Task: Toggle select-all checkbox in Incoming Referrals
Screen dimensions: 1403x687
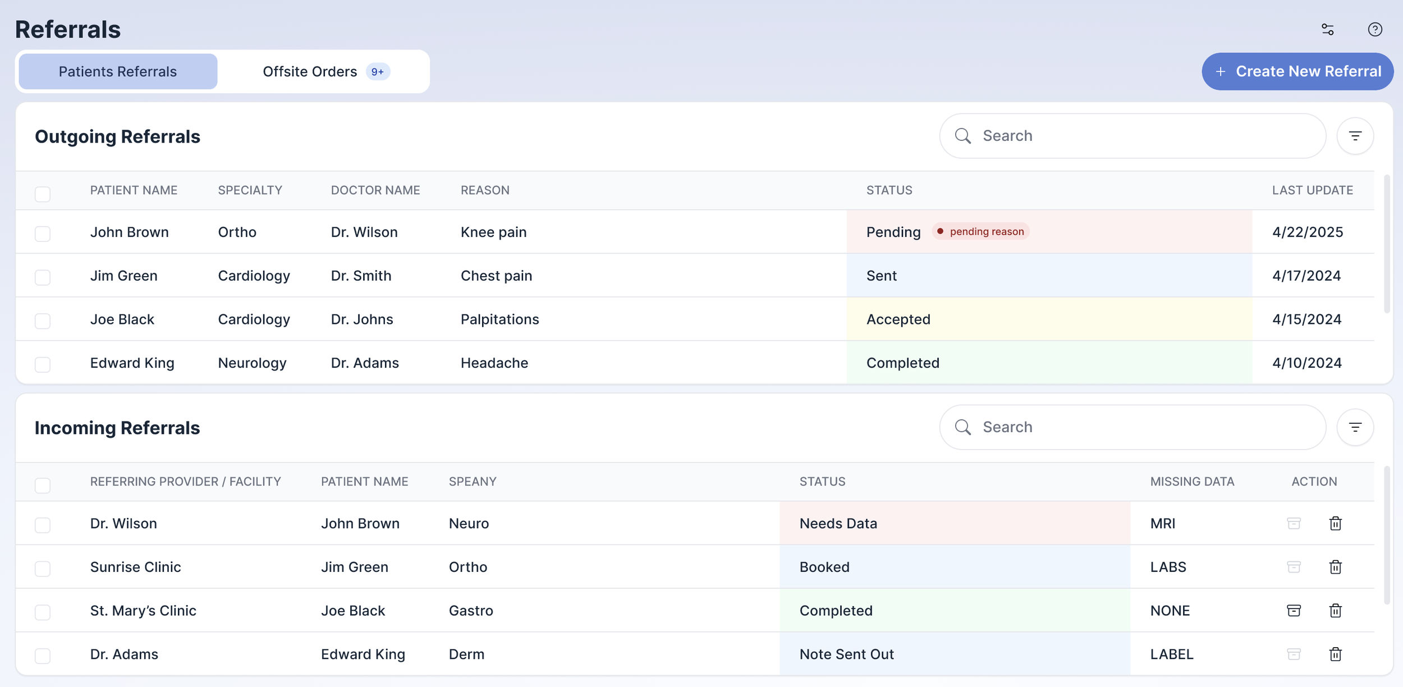Action: pos(43,485)
